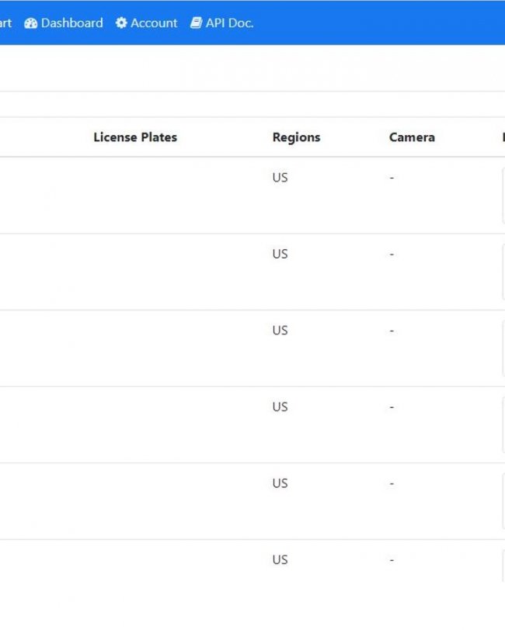Open the Dashboard menu item
Screen dimensions: 505x630
coord(64,23)
